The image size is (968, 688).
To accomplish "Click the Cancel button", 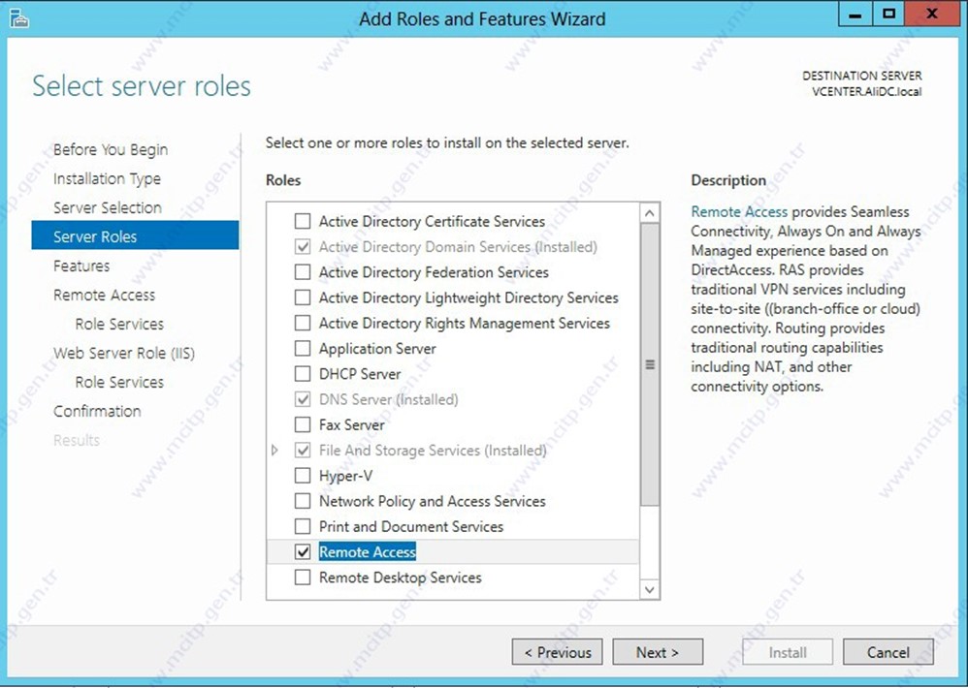I will coord(887,652).
